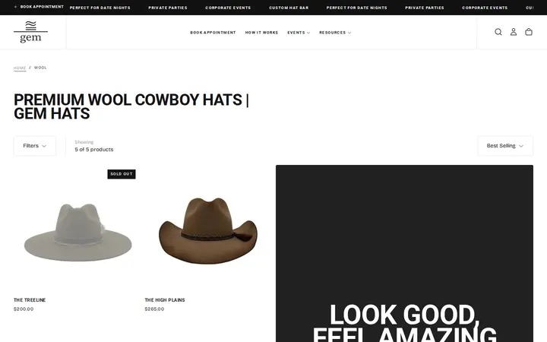The image size is (547, 342).
Task: Expand the Events navigation dropdown
Action: [x=299, y=33]
